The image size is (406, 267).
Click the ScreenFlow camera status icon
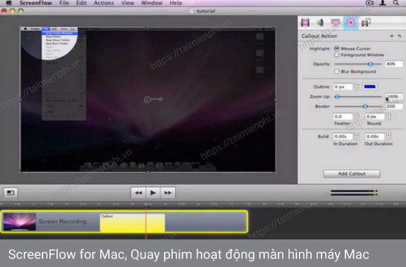[369, 3]
